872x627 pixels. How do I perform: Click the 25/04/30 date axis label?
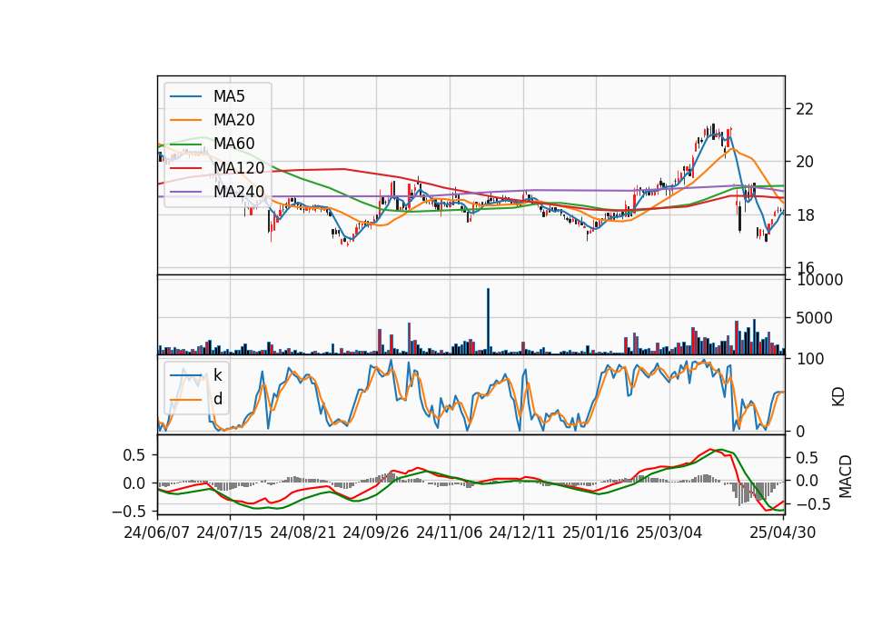tap(783, 532)
